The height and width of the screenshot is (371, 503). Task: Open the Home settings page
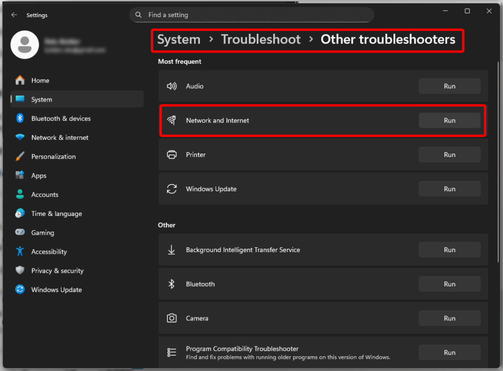coord(77,80)
